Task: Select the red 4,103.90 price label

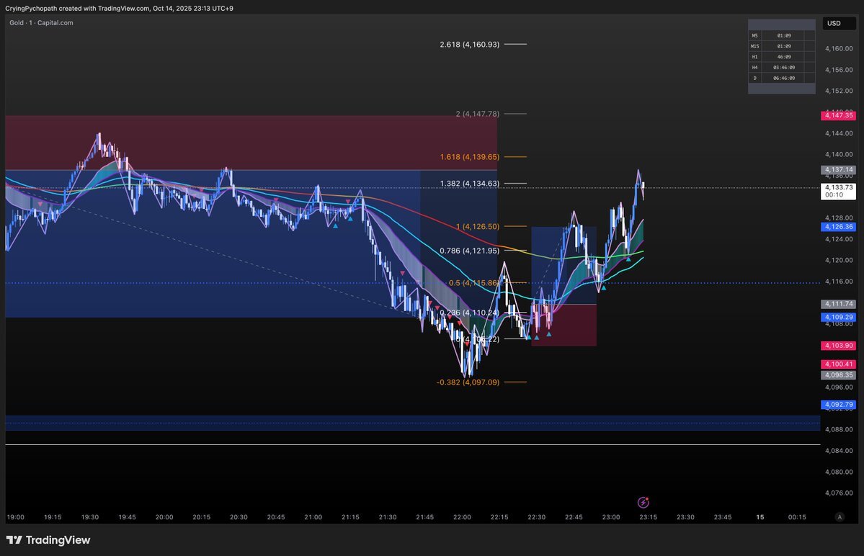Action: [x=839, y=346]
